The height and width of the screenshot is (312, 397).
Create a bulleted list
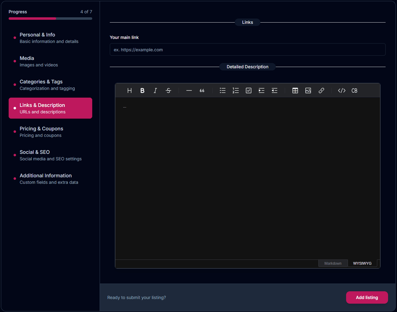click(223, 91)
